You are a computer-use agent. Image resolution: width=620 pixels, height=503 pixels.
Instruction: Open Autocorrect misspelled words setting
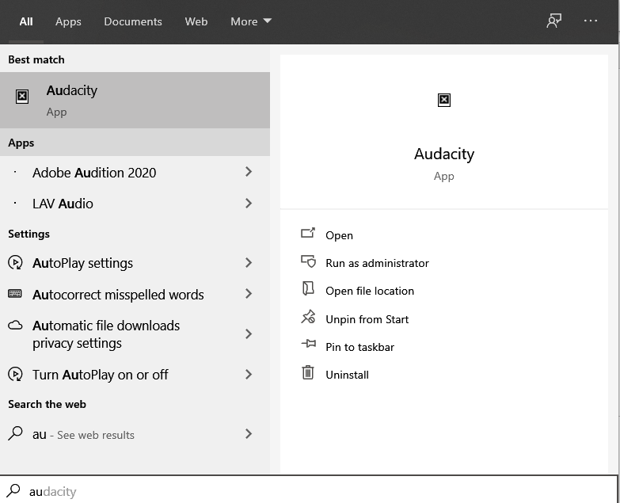(x=135, y=294)
